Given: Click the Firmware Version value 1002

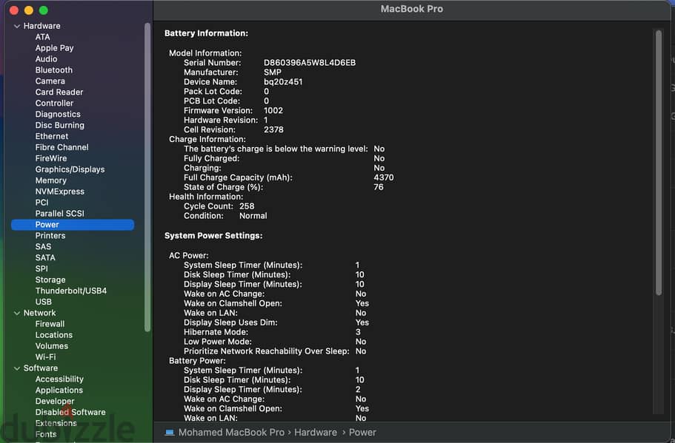Looking at the screenshot, I should [273, 111].
